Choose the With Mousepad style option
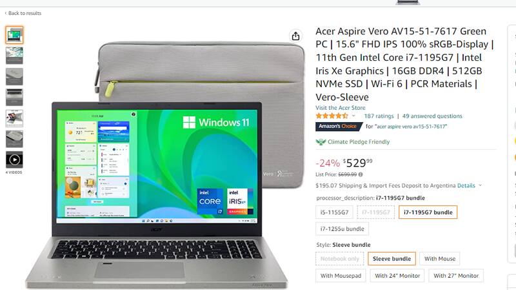Image resolution: width=516 pixels, height=290 pixels. point(341,276)
